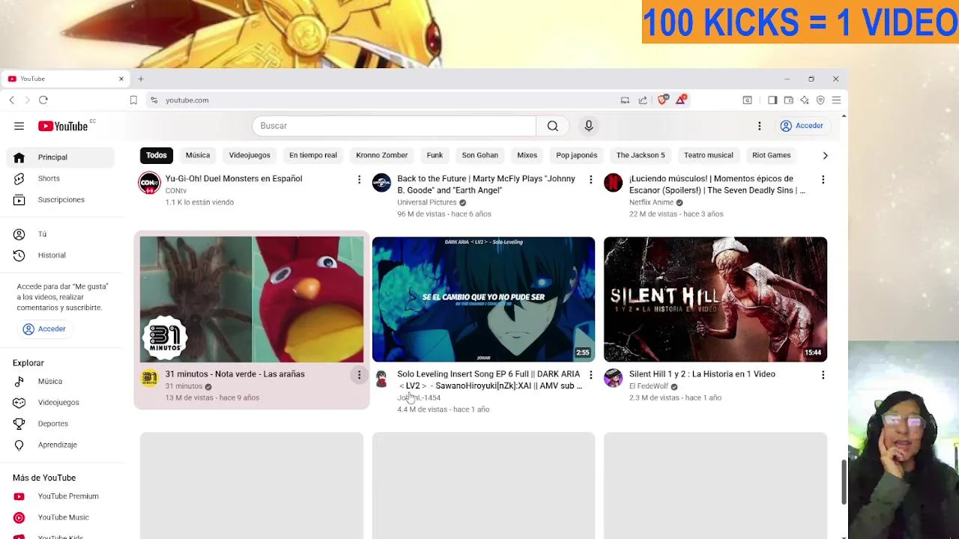Open options for Escanor video
The height and width of the screenshot is (539, 959).
pos(823,180)
